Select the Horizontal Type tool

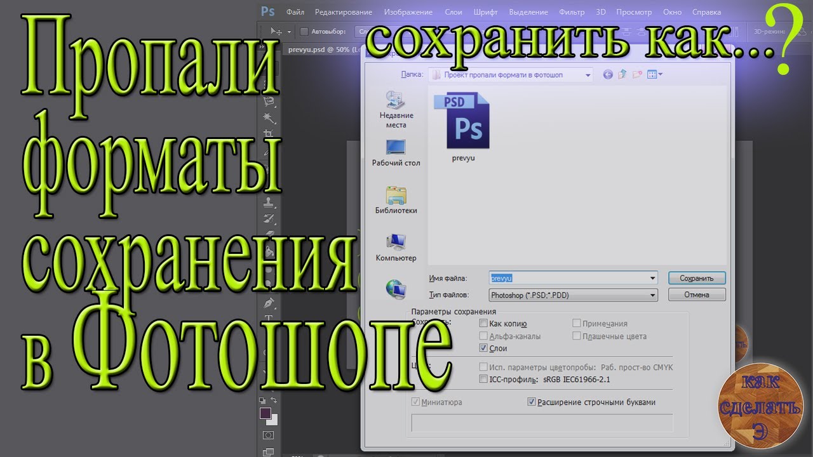268,317
